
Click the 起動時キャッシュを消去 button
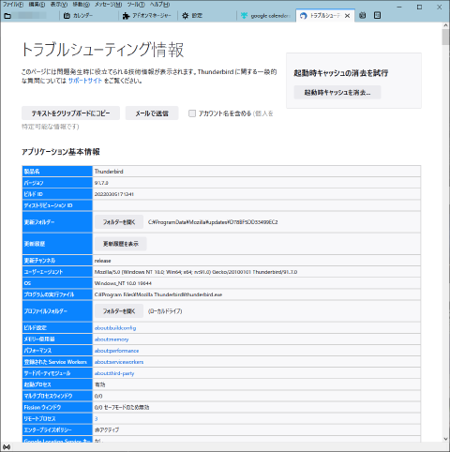[x=337, y=93]
